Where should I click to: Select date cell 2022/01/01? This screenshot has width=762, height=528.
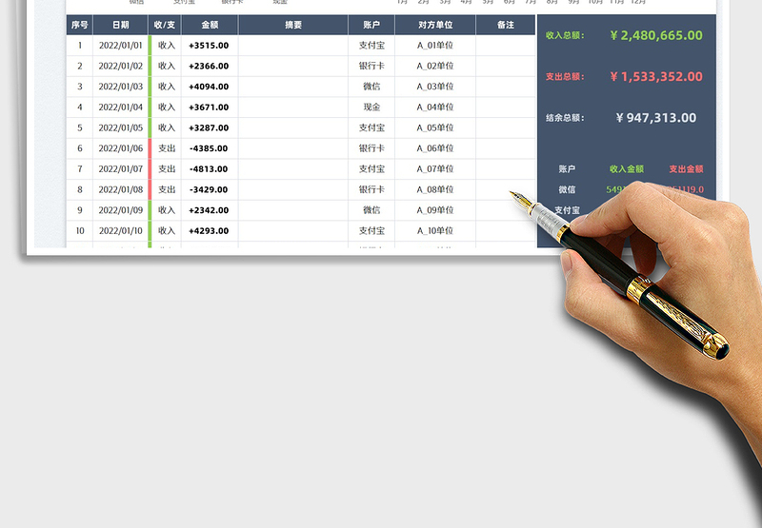point(120,46)
